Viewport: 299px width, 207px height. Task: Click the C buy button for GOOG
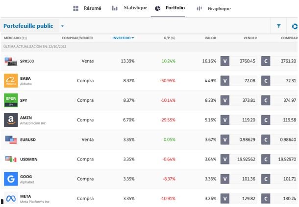click(x=266, y=179)
